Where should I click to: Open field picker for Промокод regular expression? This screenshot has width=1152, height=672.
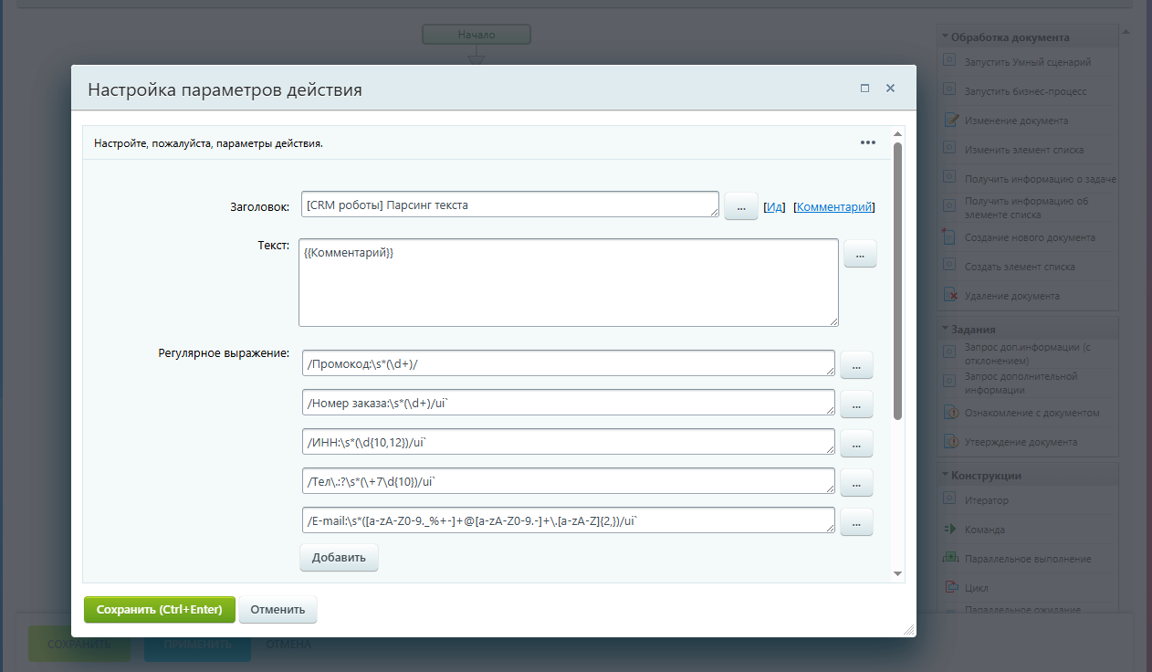tap(855, 364)
